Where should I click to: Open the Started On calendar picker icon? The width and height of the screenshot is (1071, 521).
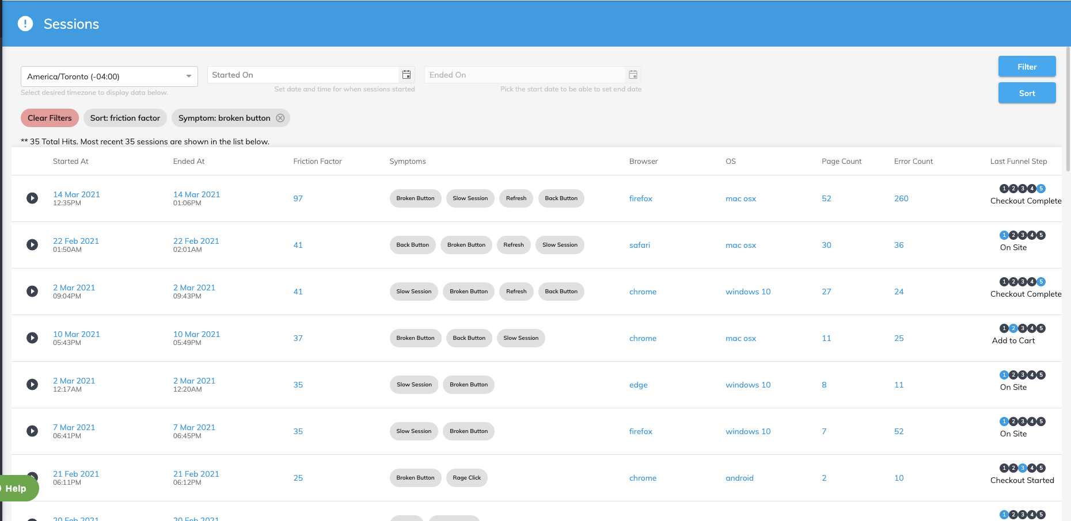[407, 75]
